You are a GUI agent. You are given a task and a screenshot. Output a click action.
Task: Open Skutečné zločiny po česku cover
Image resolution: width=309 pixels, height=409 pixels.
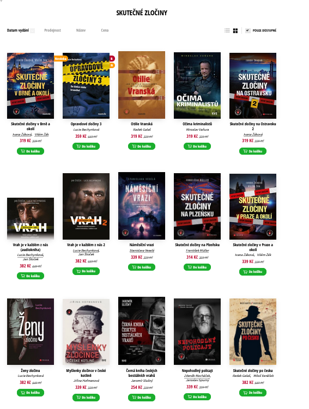click(x=253, y=332)
